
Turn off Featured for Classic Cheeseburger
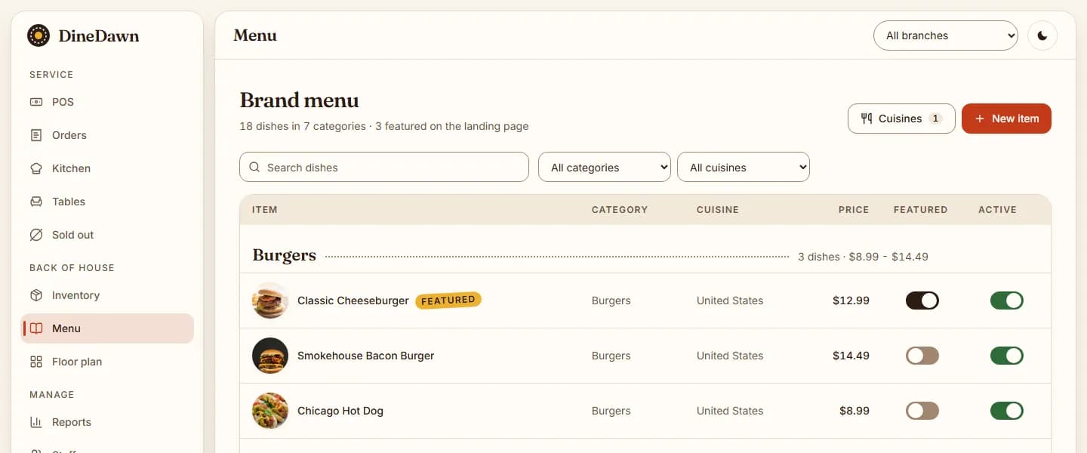pos(922,300)
